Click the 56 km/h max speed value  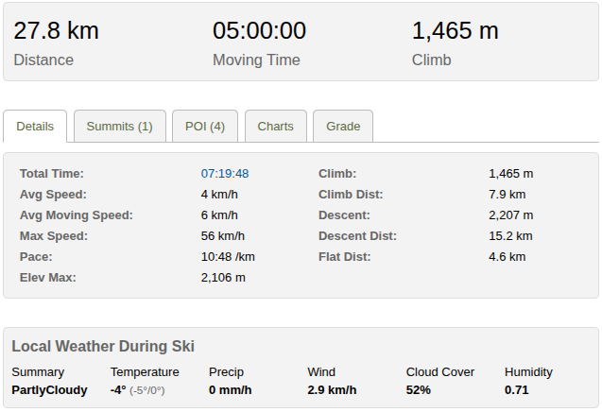(x=223, y=236)
